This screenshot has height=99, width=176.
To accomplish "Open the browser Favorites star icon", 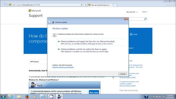I will tap(171, 5).
